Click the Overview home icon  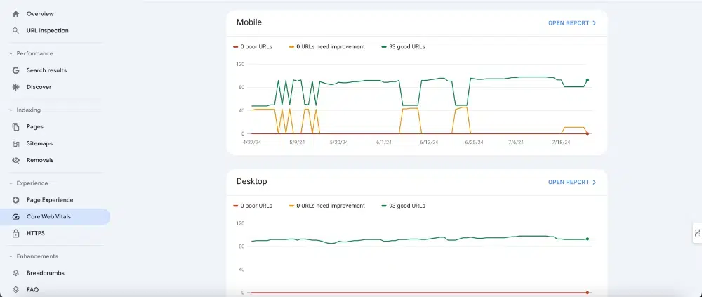16,14
